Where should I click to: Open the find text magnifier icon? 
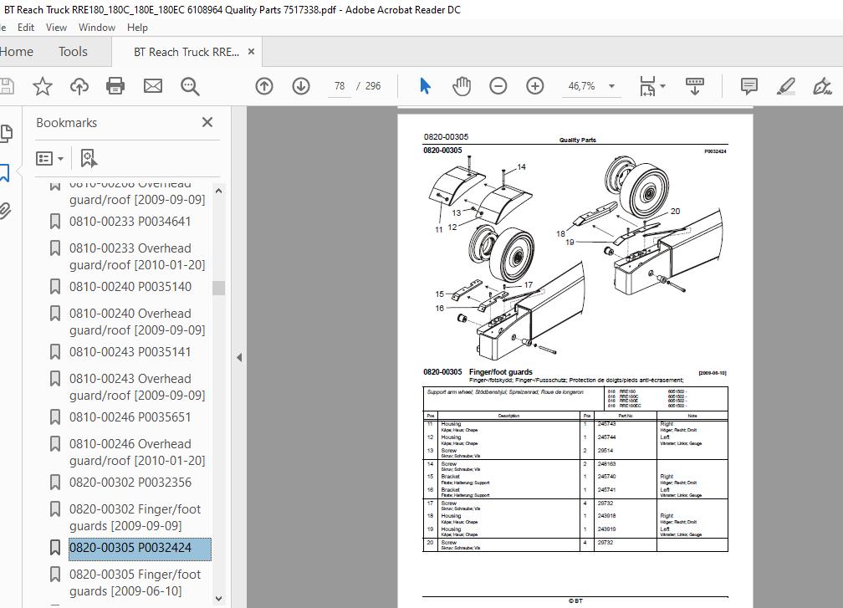190,86
